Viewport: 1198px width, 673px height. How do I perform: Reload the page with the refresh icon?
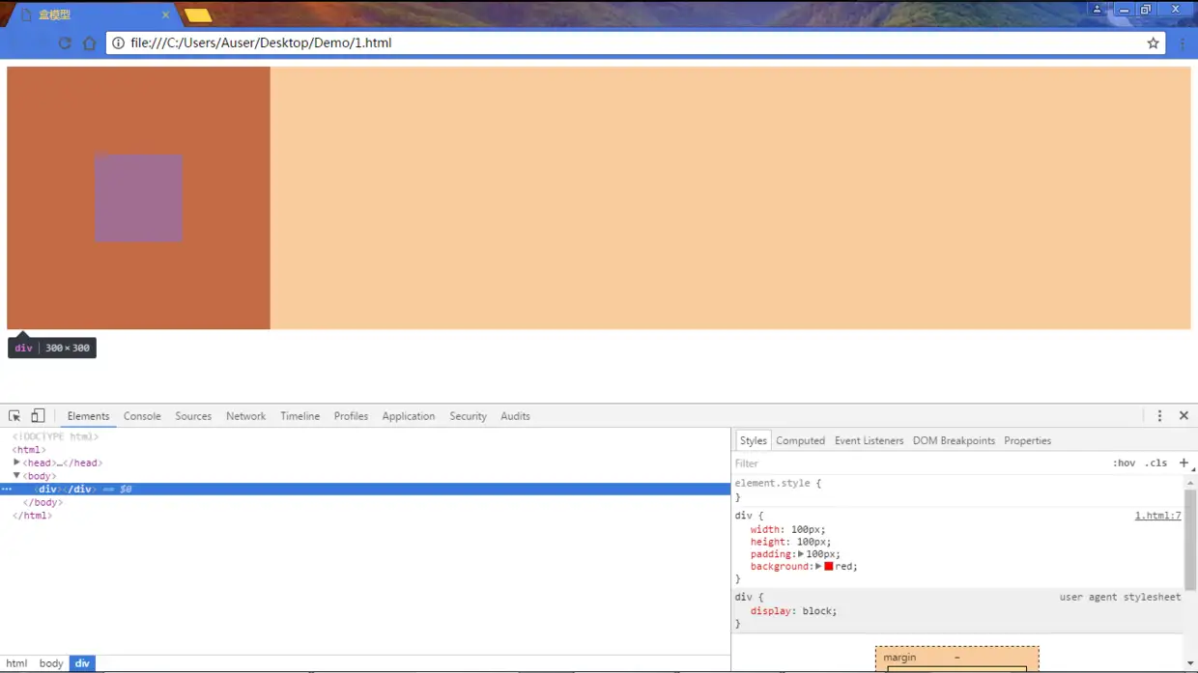pyautogui.click(x=65, y=42)
